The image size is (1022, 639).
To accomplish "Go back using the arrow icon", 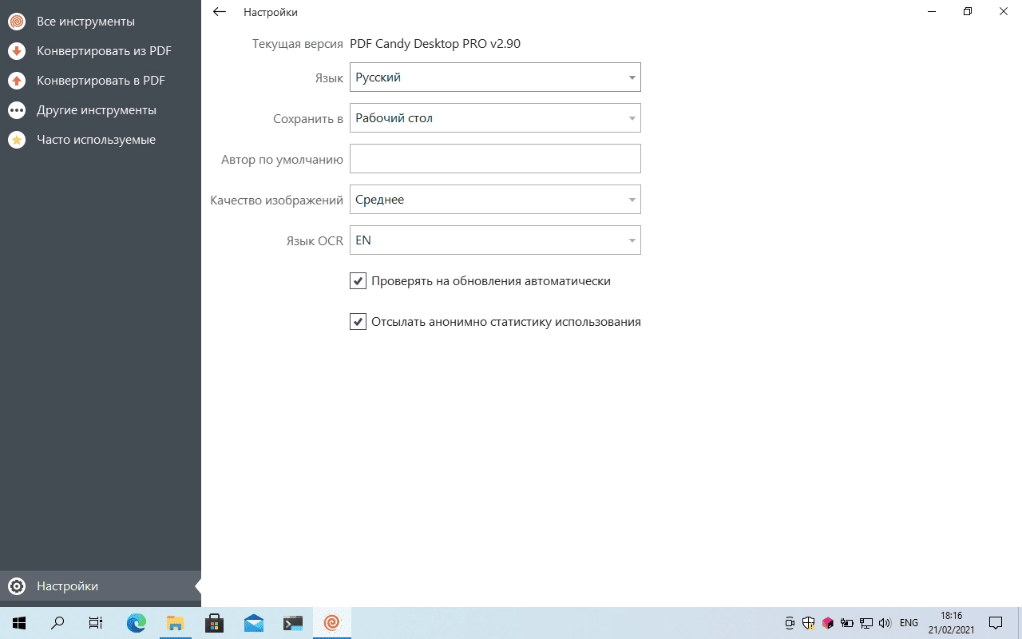I will [220, 12].
